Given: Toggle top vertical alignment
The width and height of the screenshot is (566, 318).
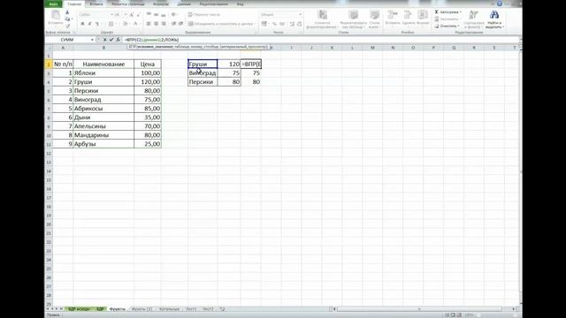Looking at the screenshot, I should [x=149, y=14].
